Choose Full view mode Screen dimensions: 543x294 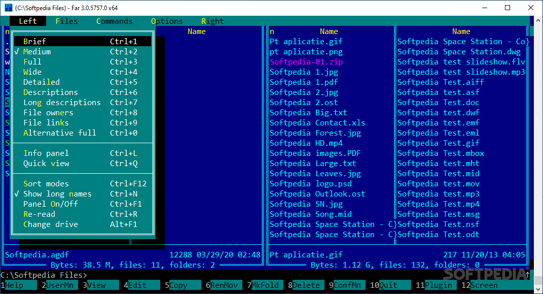(83, 62)
